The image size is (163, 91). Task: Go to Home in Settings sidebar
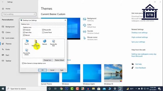click(6, 9)
